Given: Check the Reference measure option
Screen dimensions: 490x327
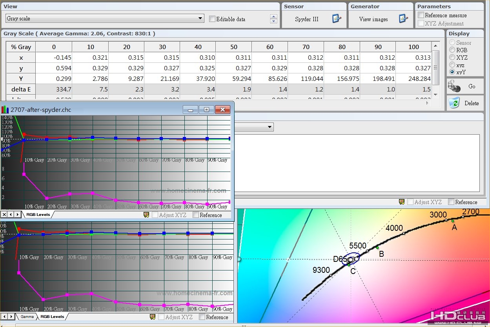Looking at the screenshot, I should coord(421,15).
